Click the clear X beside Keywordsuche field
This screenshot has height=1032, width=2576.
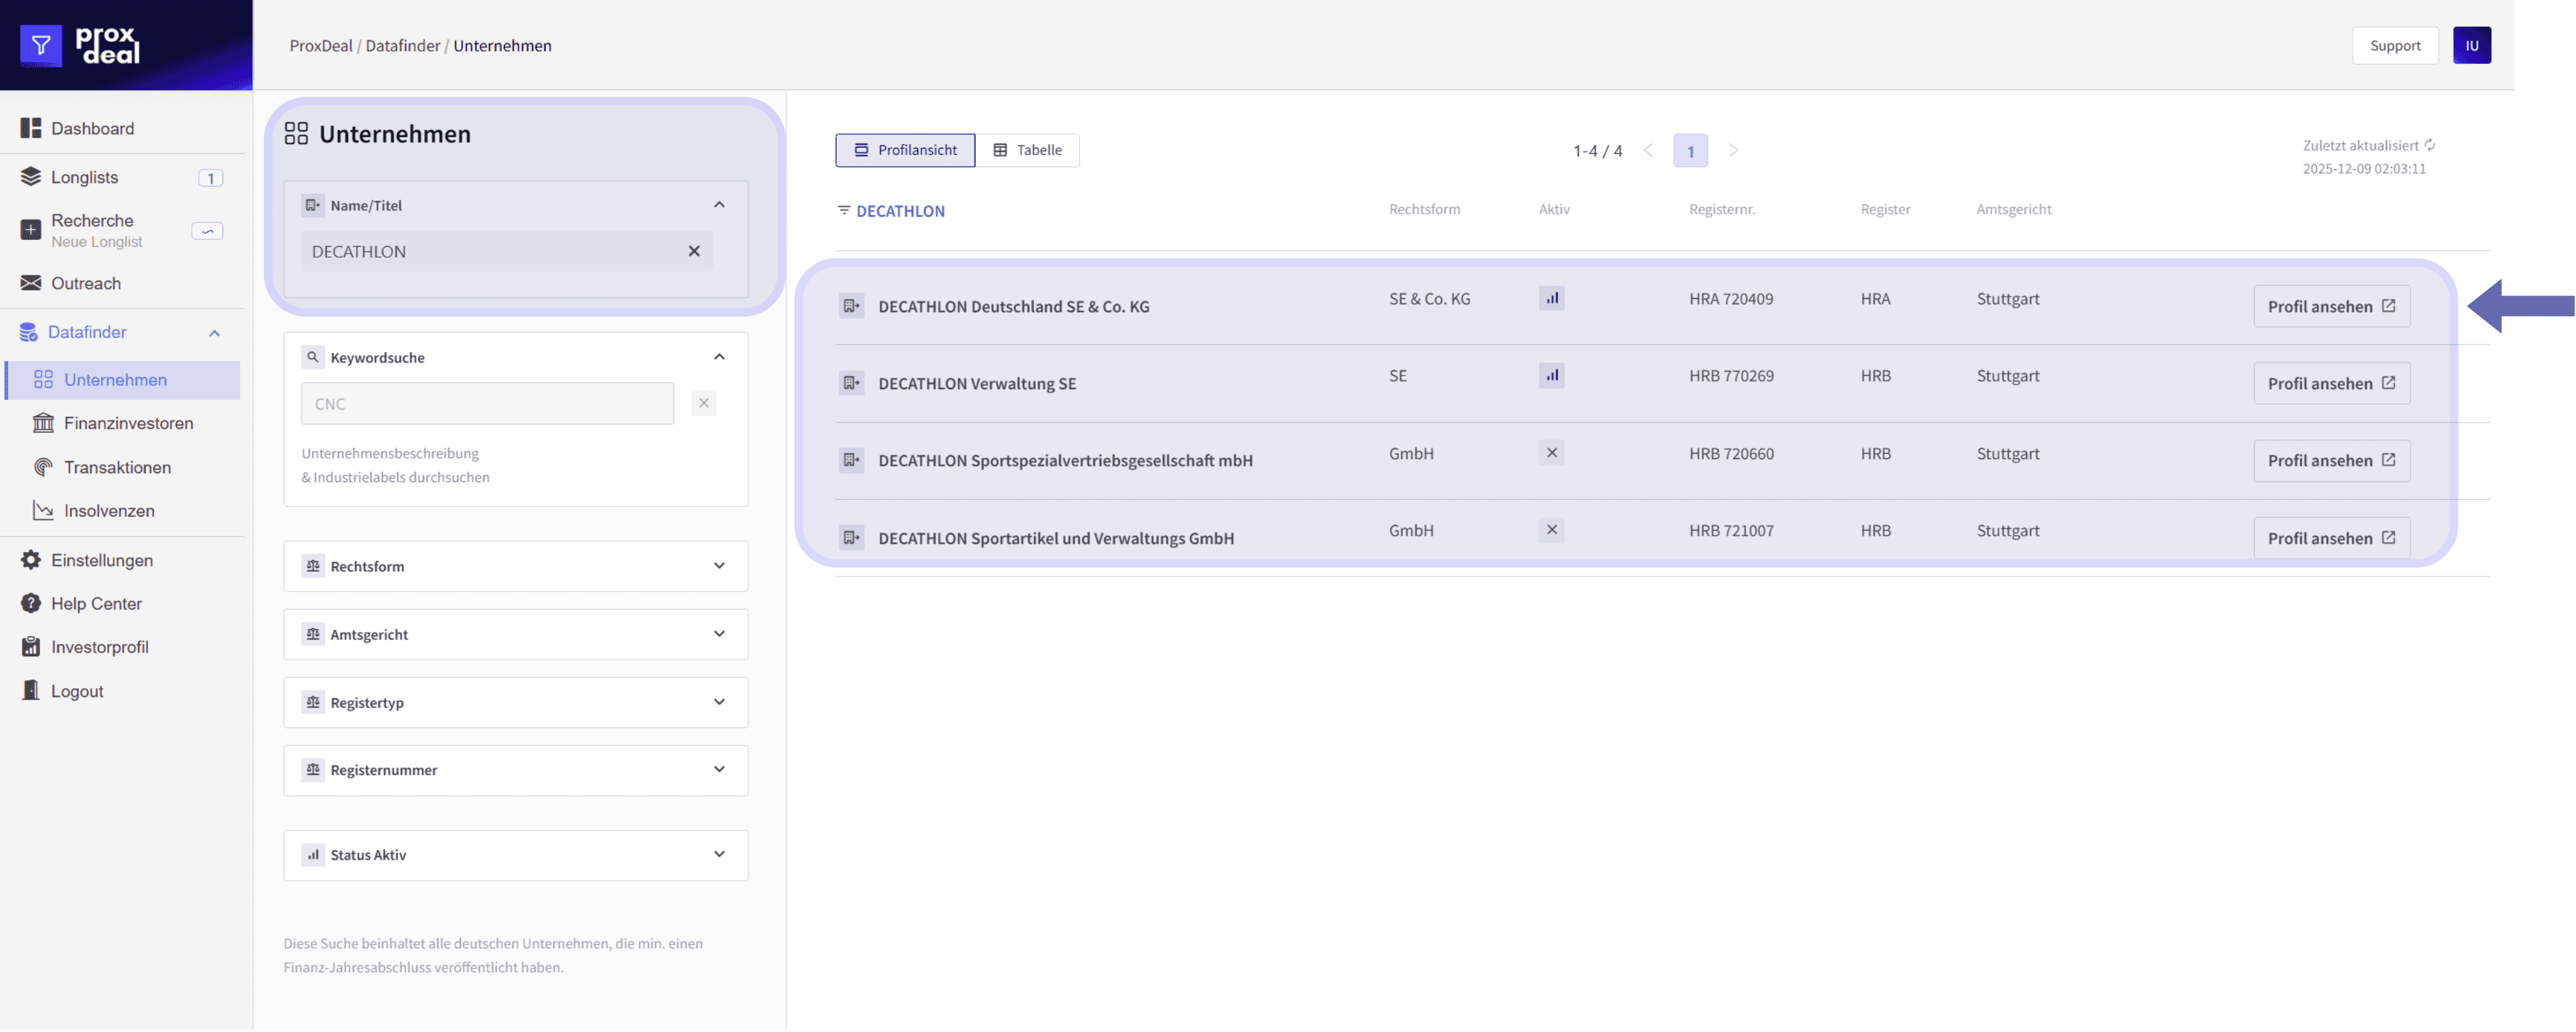(x=703, y=403)
